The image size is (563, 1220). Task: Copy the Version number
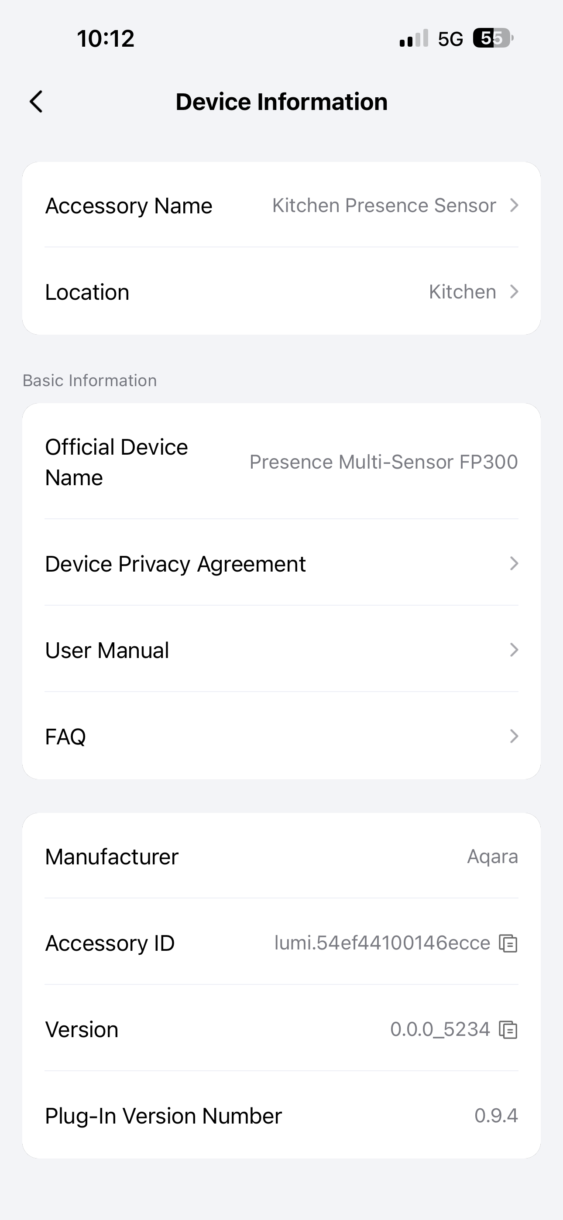(x=508, y=1030)
